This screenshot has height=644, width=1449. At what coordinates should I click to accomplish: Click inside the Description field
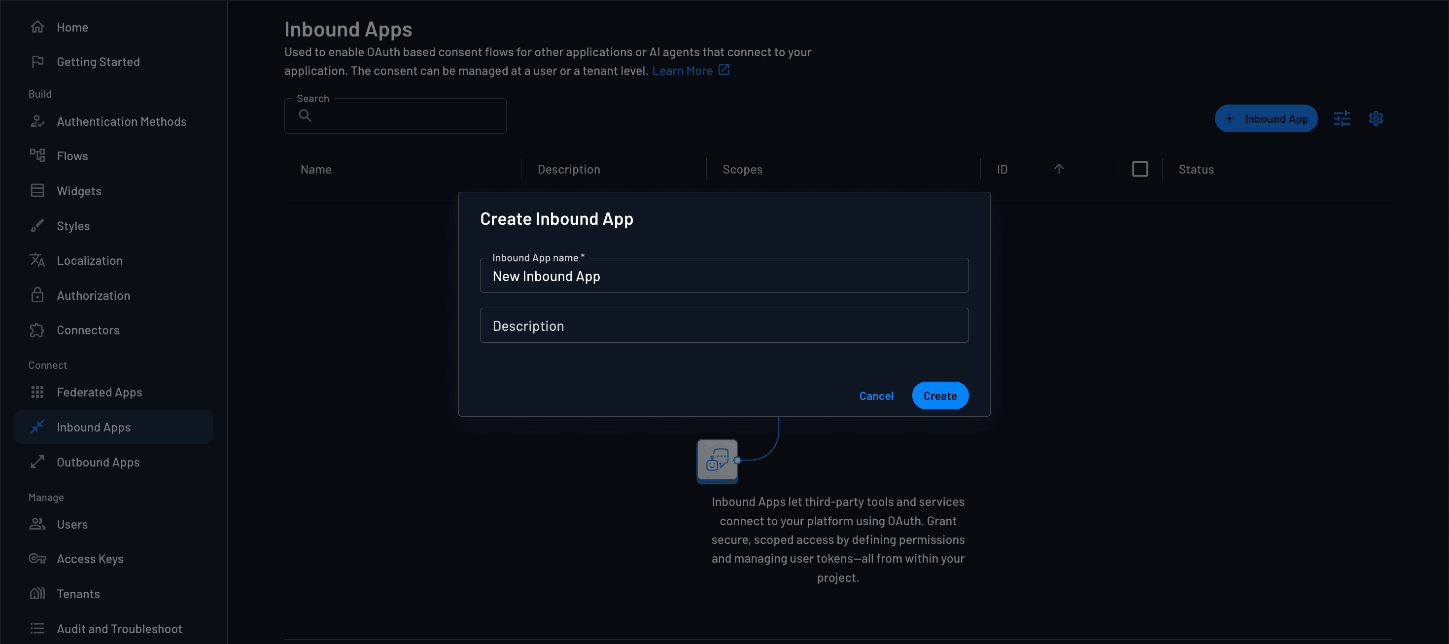click(724, 325)
